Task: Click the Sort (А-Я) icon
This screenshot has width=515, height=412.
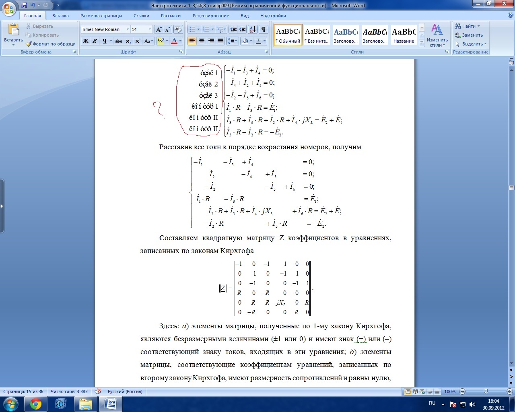Action: point(253,29)
